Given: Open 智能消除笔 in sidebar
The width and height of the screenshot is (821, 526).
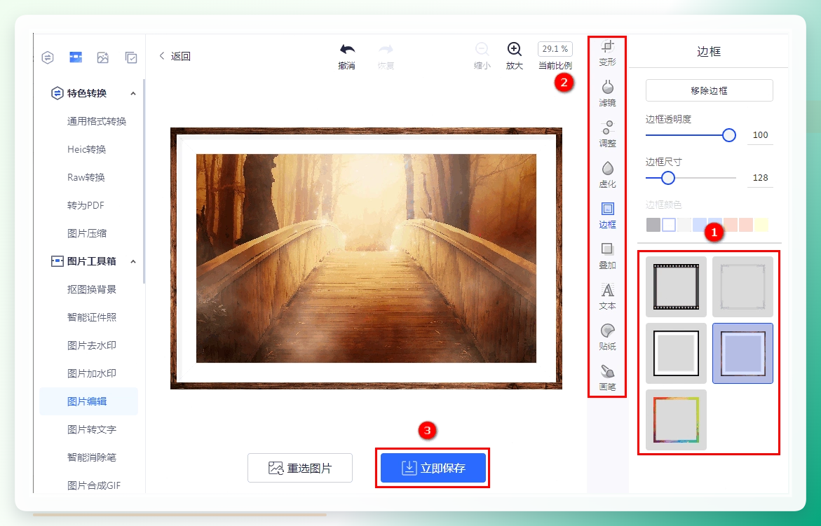Looking at the screenshot, I should [92, 457].
